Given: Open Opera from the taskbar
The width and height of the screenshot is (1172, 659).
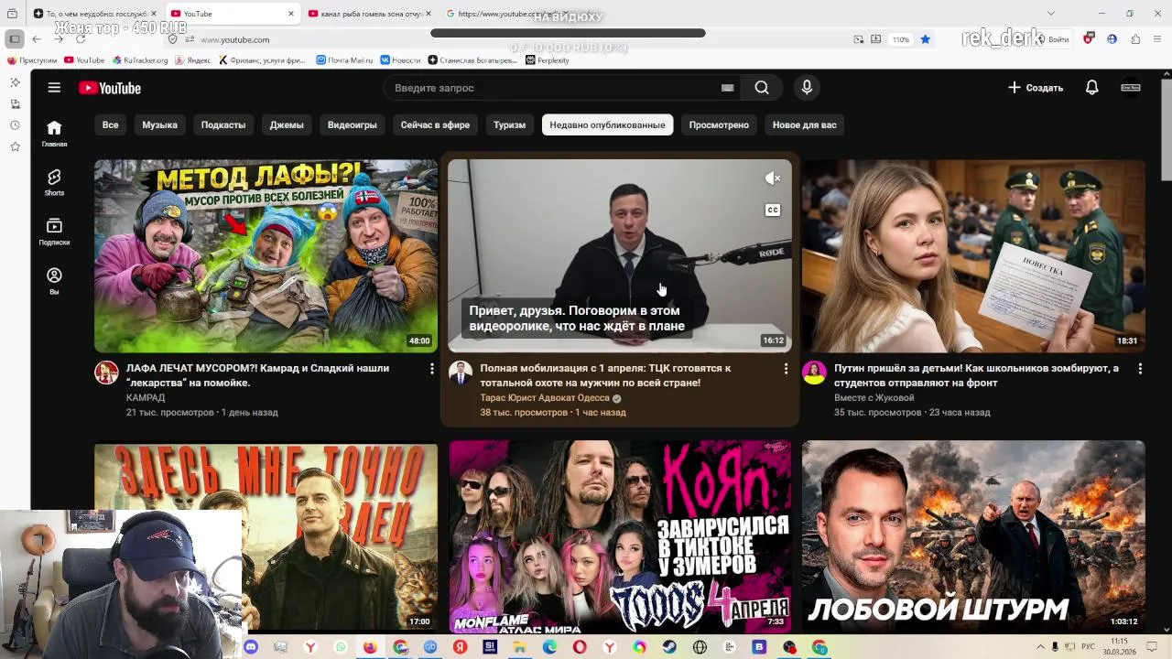Looking at the screenshot, I should 580,647.
